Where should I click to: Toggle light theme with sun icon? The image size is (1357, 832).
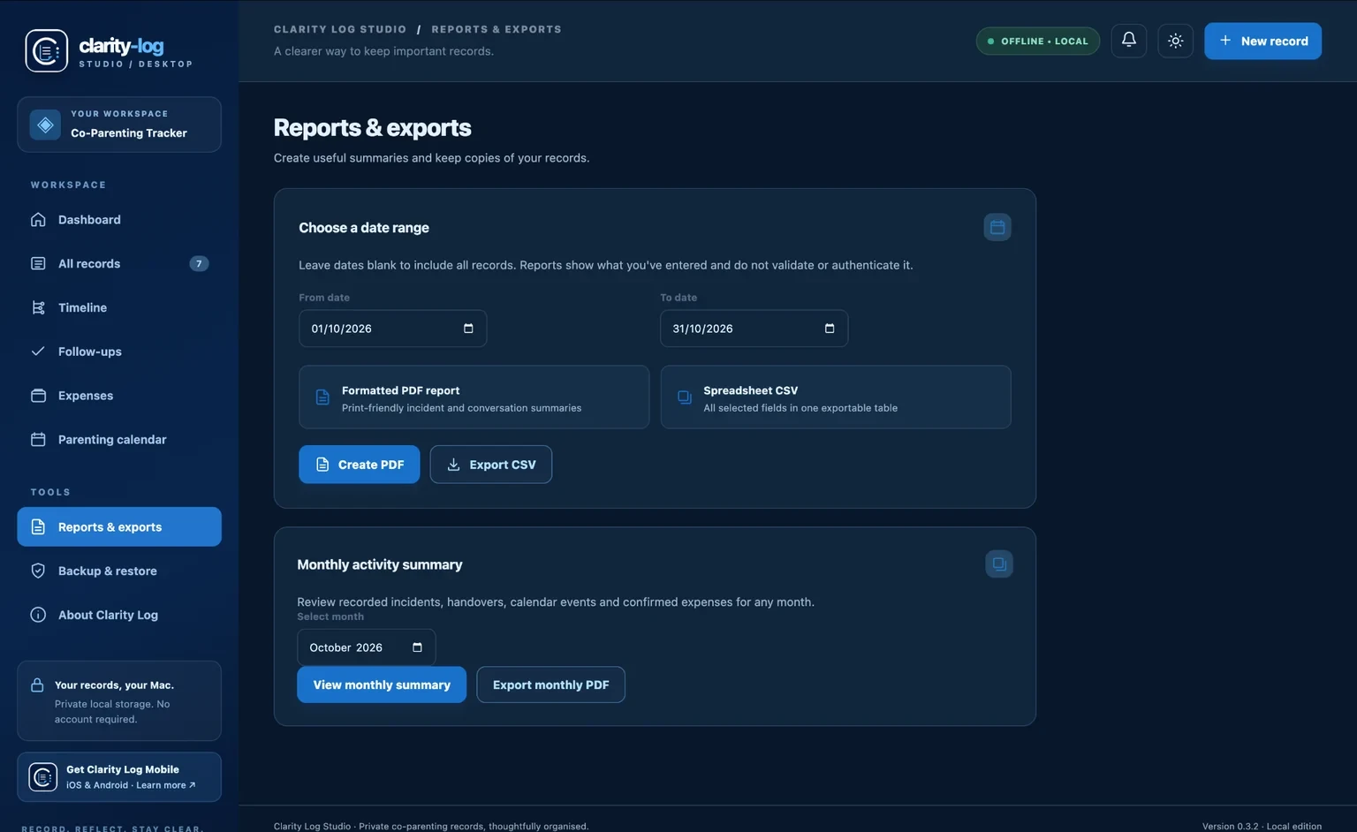point(1175,41)
